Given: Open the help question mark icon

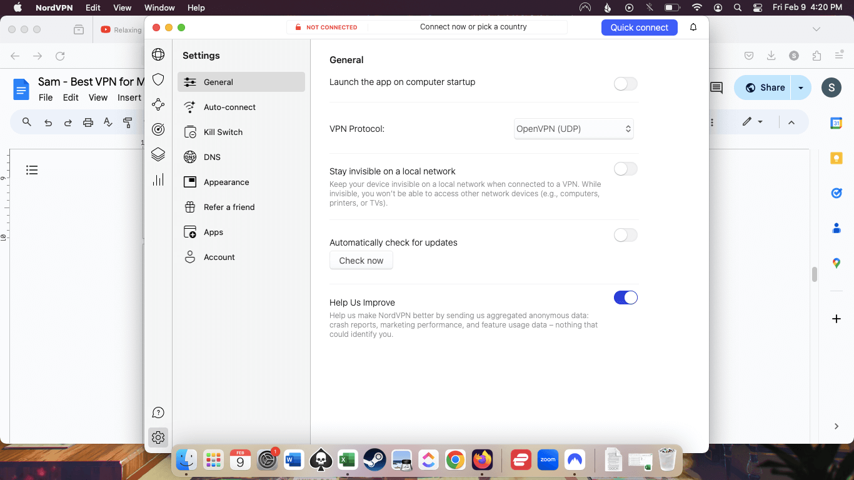Looking at the screenshot, I should pyautogui.click(x=158, y=412).
